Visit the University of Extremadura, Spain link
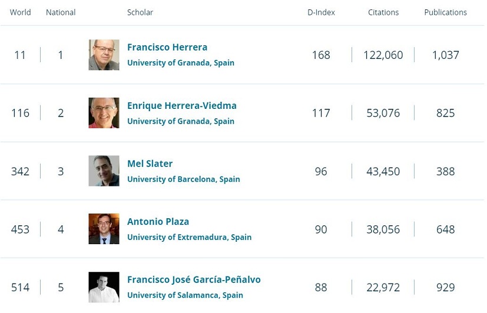 tap(190, 237)
